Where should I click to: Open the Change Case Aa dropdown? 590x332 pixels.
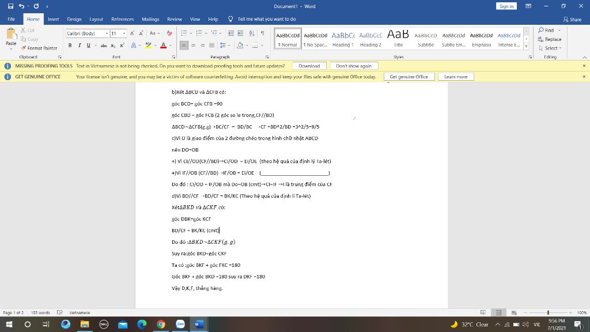pos(154,33)
